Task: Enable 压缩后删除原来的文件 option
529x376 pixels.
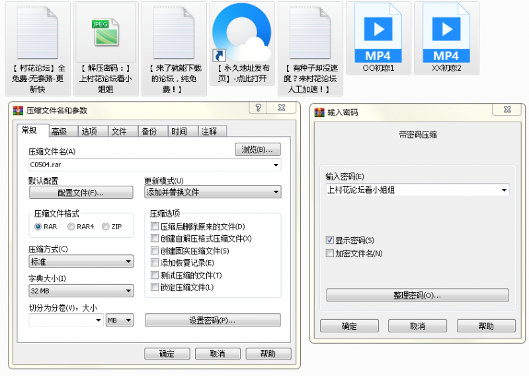Action: (x=155, y=227)
